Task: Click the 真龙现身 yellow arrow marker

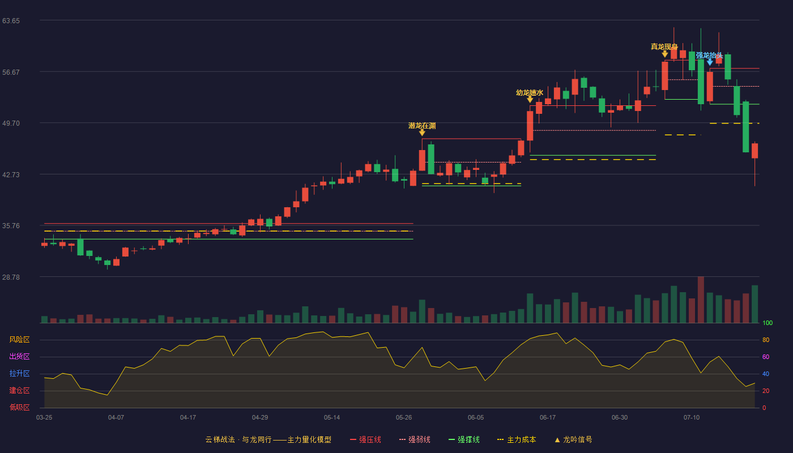Action: (665, 54)
